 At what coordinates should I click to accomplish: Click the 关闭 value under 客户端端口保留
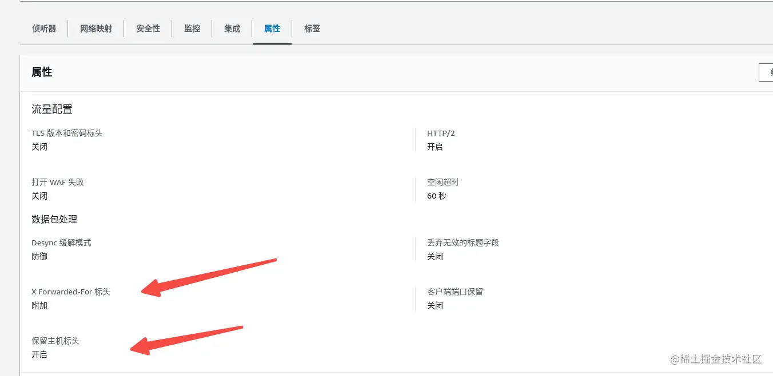[435, 305]
